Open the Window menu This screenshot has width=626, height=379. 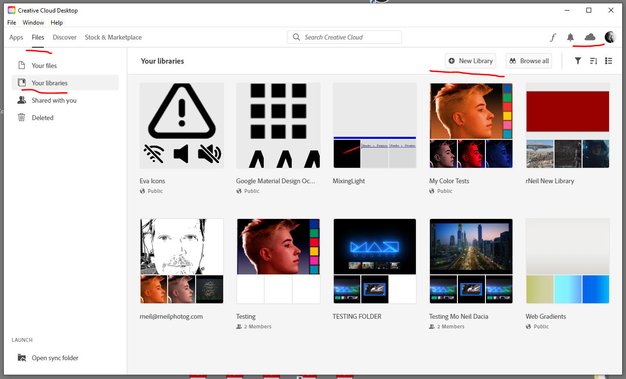point(33,22)
